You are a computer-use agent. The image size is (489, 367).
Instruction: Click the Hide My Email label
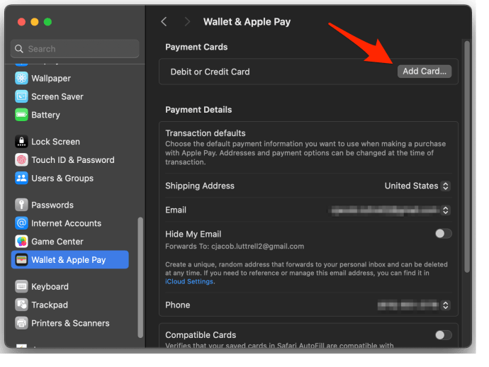point(193,235)
